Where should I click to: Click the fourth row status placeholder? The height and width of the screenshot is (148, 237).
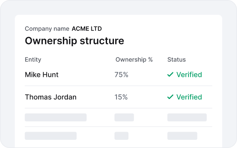pos(182,136)
